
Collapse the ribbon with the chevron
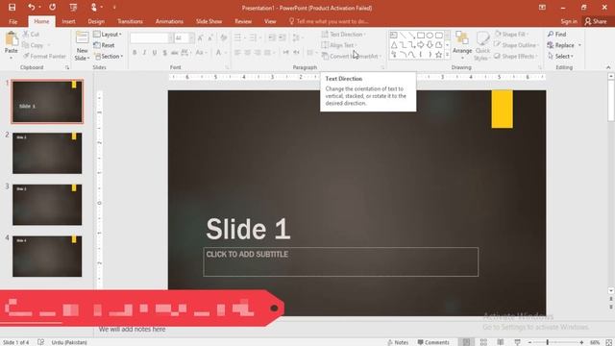[608, 67]
